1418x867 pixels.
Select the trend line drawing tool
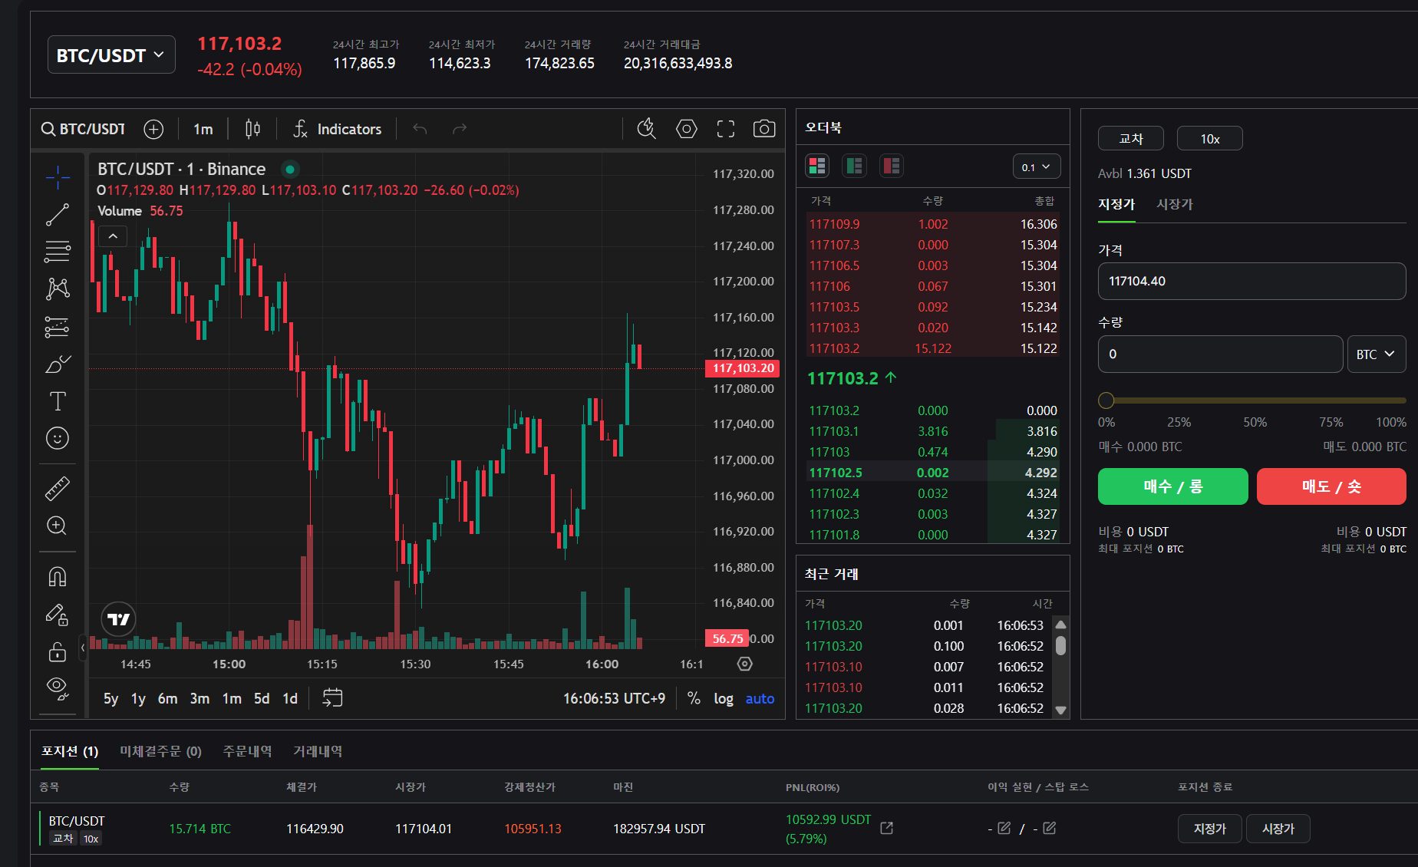click(x=58, y=215)
